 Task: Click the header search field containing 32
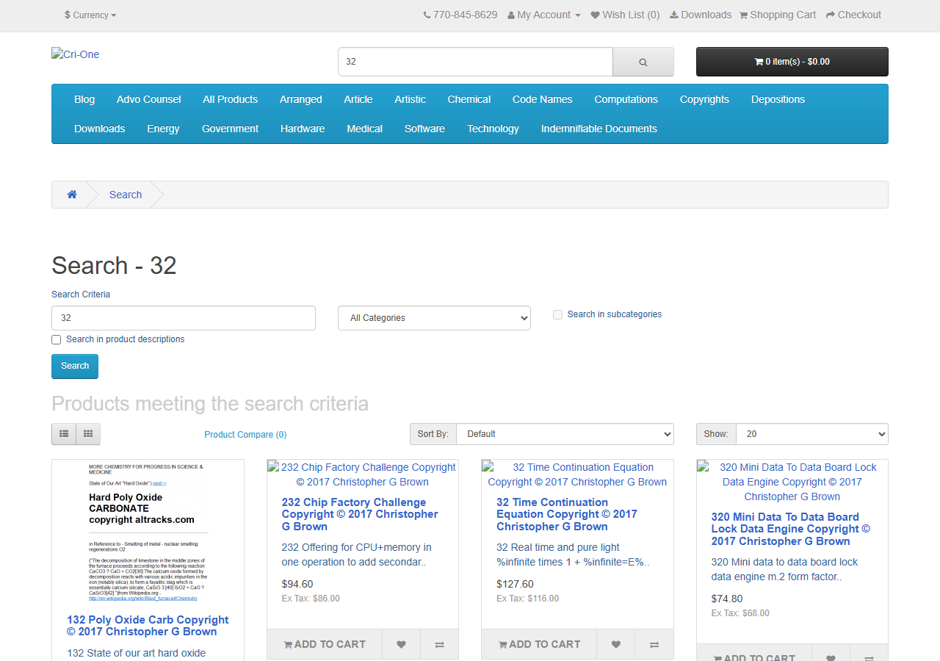[475, 62]
